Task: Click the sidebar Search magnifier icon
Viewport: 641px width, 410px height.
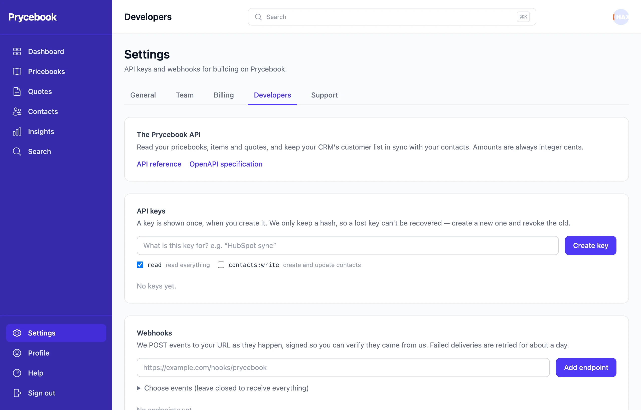Action: pyautogui.click(x=17, y=151)
